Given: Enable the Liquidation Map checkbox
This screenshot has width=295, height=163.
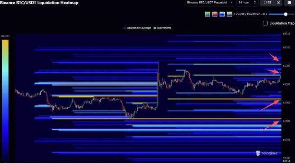Looking at the screenshot, I should point(265,23).
